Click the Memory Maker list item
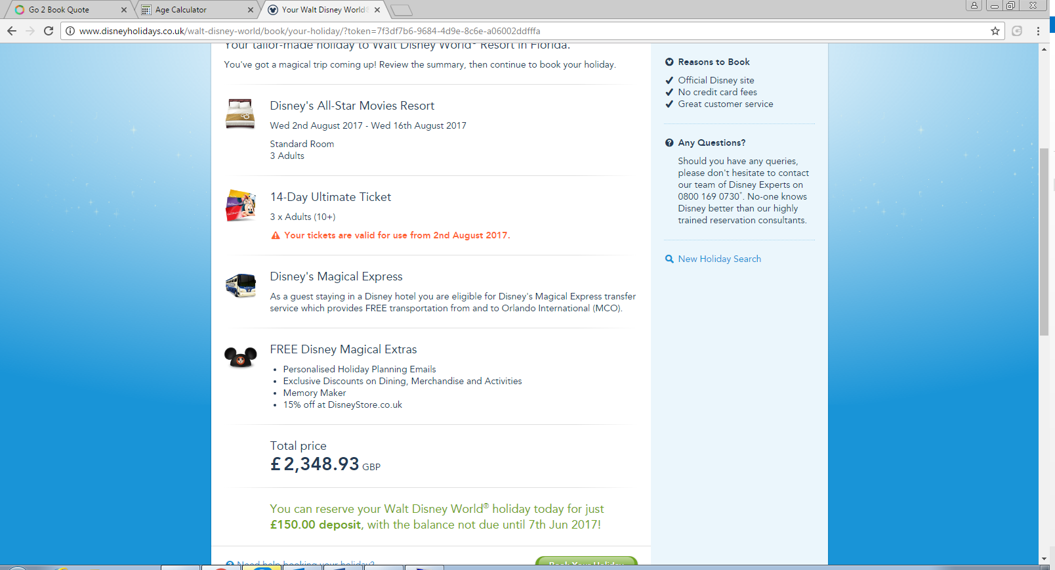 tap(314, 393)
